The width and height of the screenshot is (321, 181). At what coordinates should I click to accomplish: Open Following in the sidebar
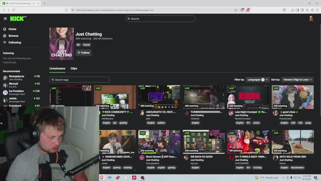(x=15, y=42)
